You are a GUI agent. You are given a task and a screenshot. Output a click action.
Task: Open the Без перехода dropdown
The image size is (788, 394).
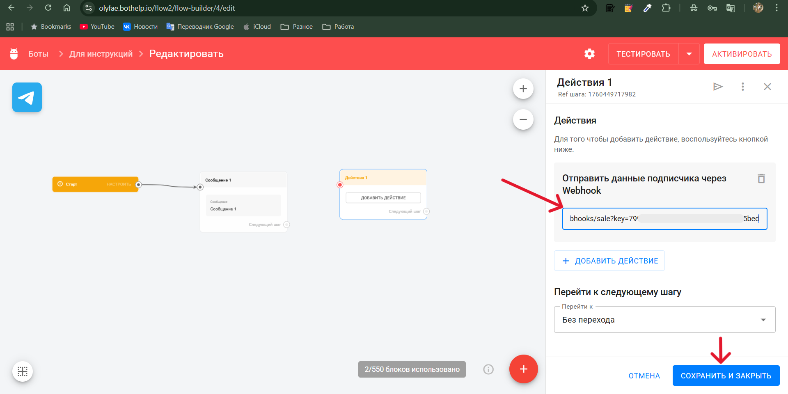(664, 320)
